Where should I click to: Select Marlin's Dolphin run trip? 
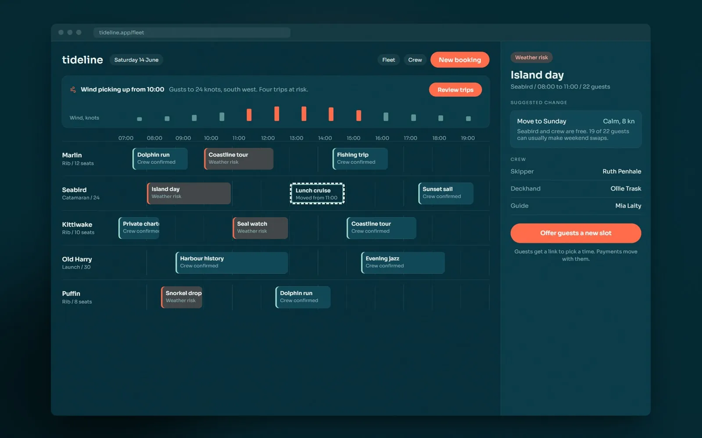point(160,159)
